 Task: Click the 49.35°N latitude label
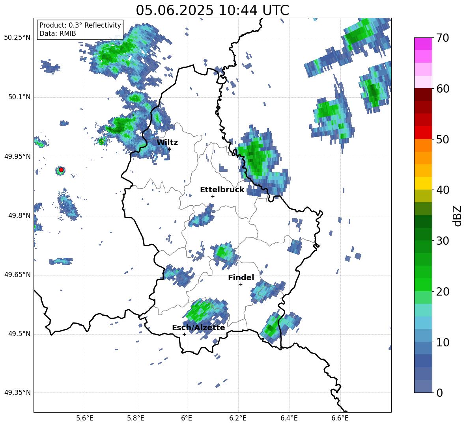[17, 393]
